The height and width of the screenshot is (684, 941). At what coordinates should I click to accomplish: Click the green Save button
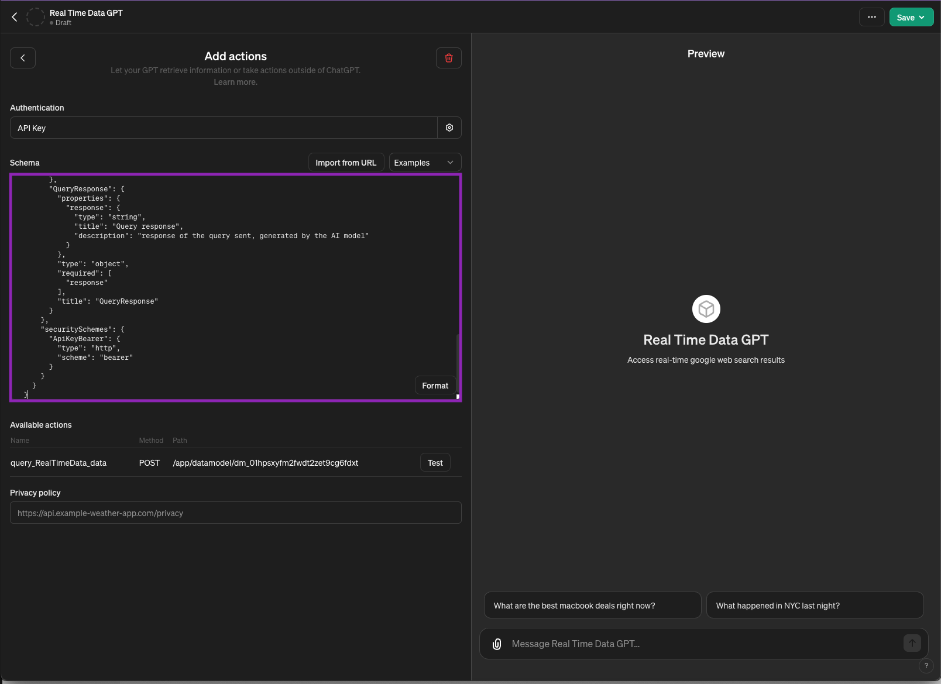pyautogui.click(x=911, y=17)
